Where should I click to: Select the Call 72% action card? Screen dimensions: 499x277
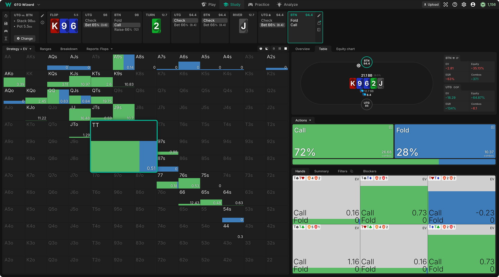[x=343, y=141]
